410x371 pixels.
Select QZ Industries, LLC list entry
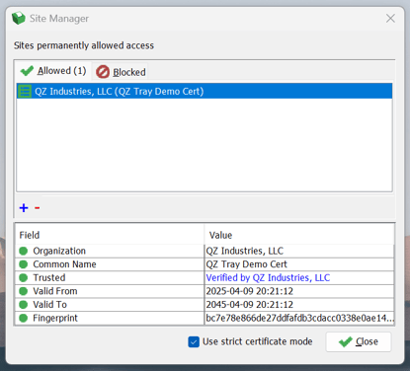[x=205, y=91]
